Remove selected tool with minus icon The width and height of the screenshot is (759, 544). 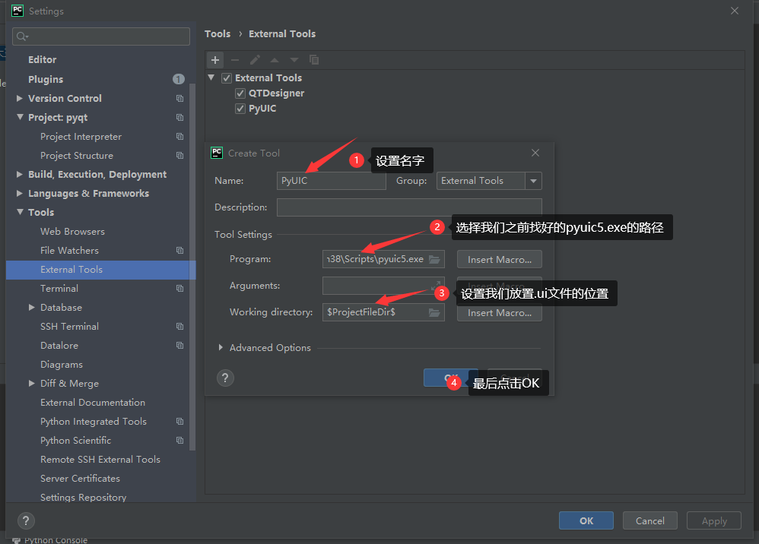click(235, 60)
